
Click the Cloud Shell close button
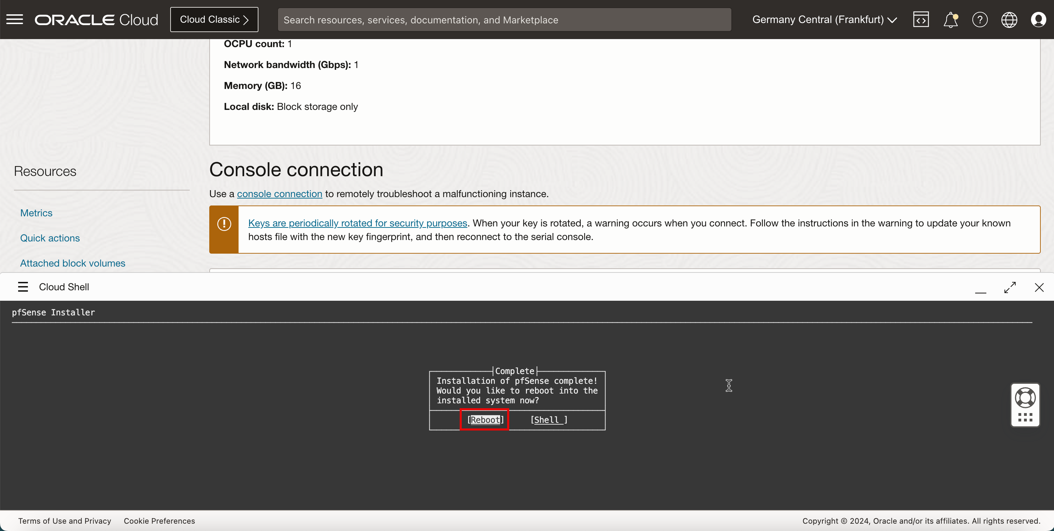click(1039, 286)
